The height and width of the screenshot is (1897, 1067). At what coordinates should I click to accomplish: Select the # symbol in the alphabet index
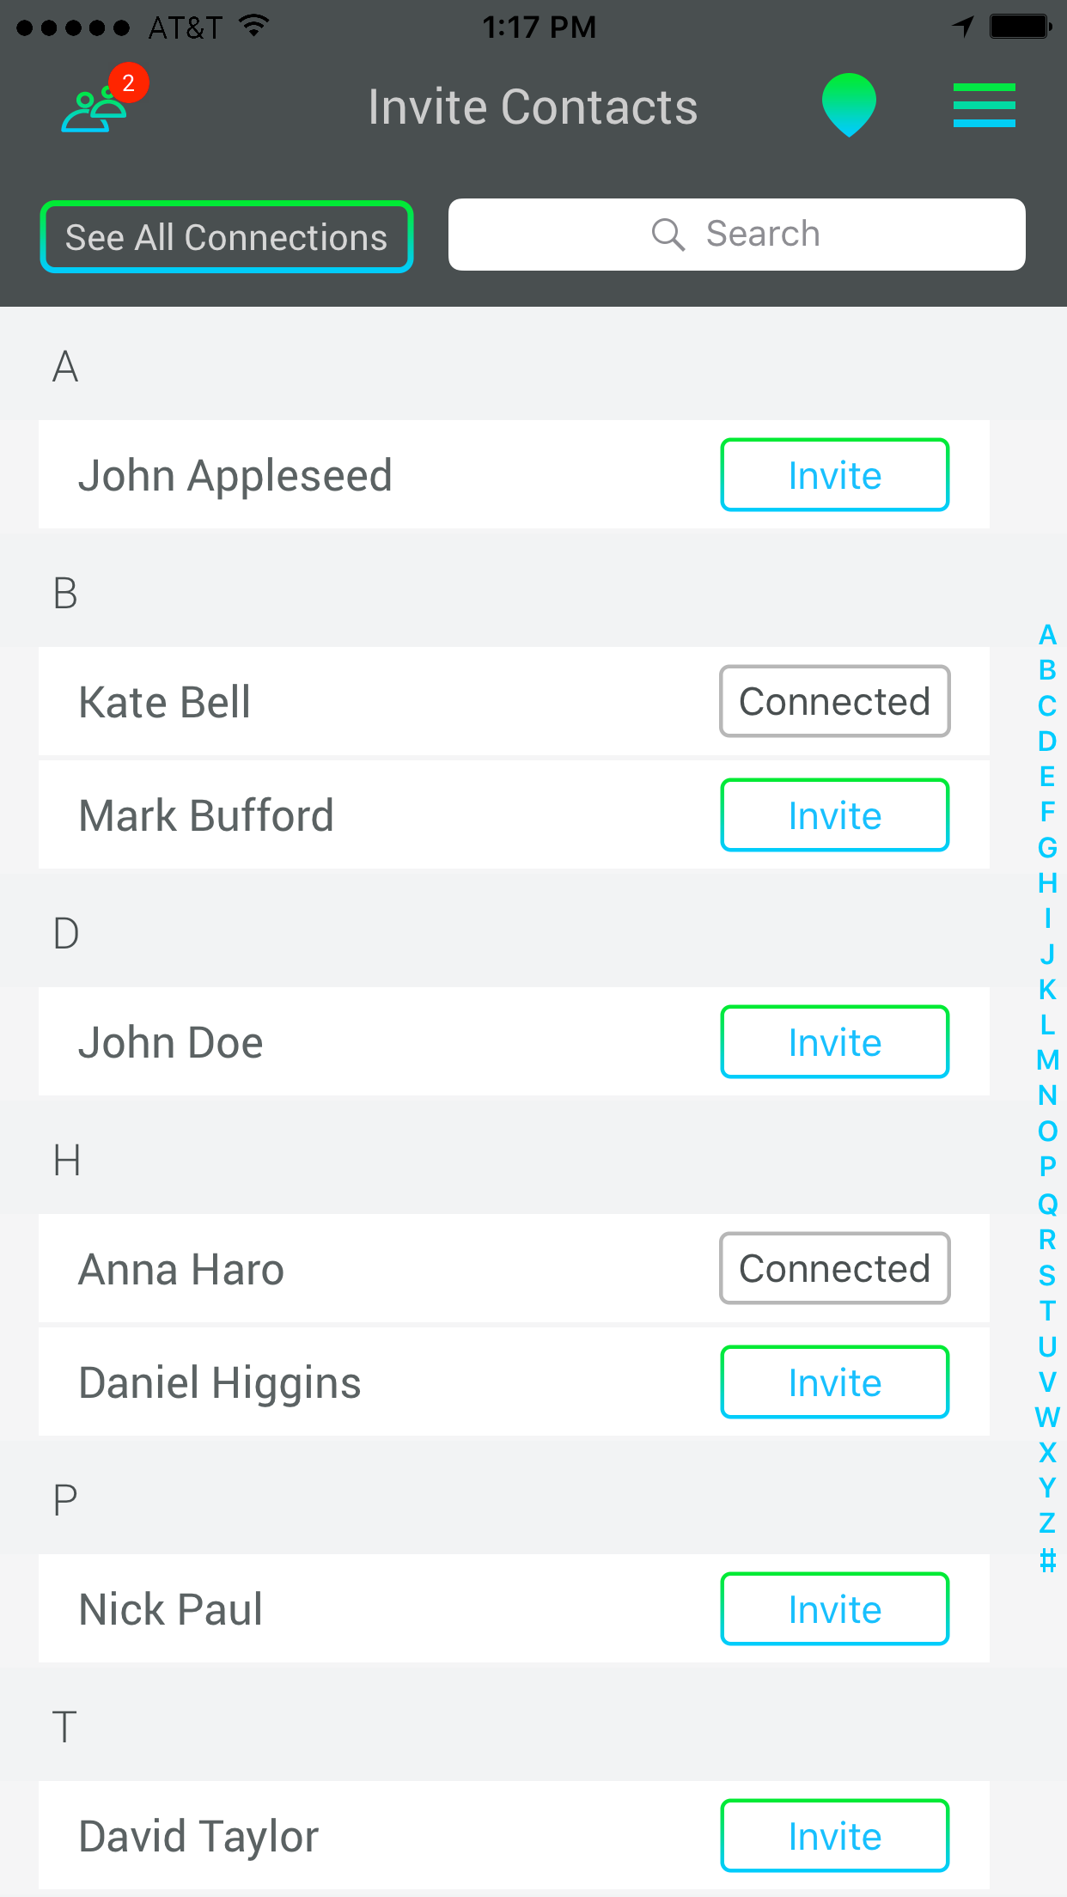click(1047, 1559)
